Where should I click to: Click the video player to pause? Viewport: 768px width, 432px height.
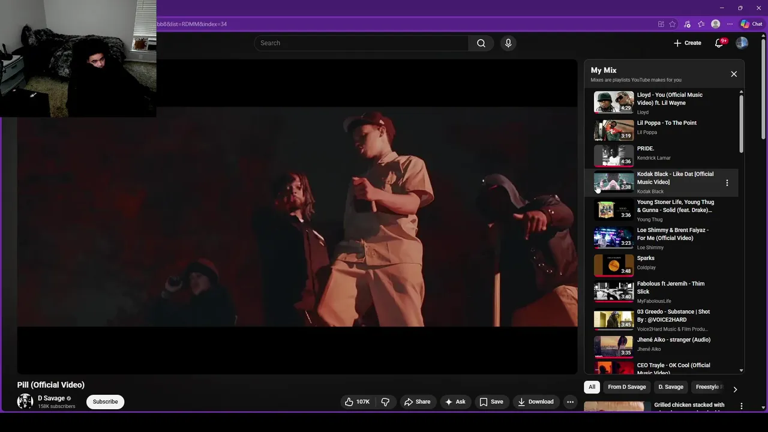pos(297,217)
